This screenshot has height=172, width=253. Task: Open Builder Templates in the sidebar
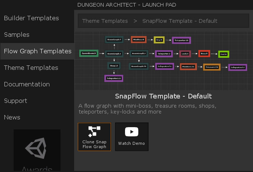click(31, 18)
